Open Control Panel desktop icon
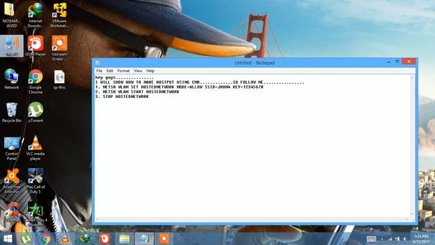435x245 pixels. coord(12,148)
